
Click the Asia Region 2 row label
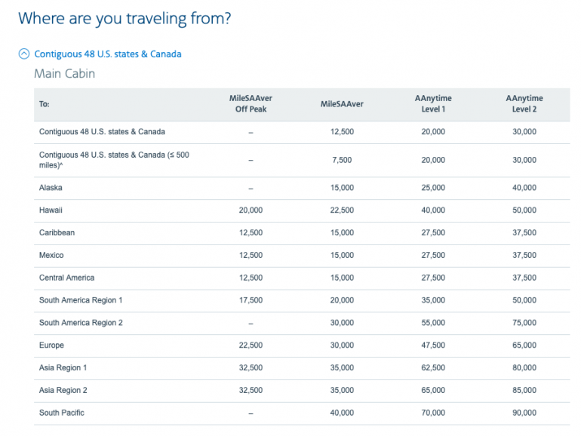pyautogui.click(x=63, y=391)
